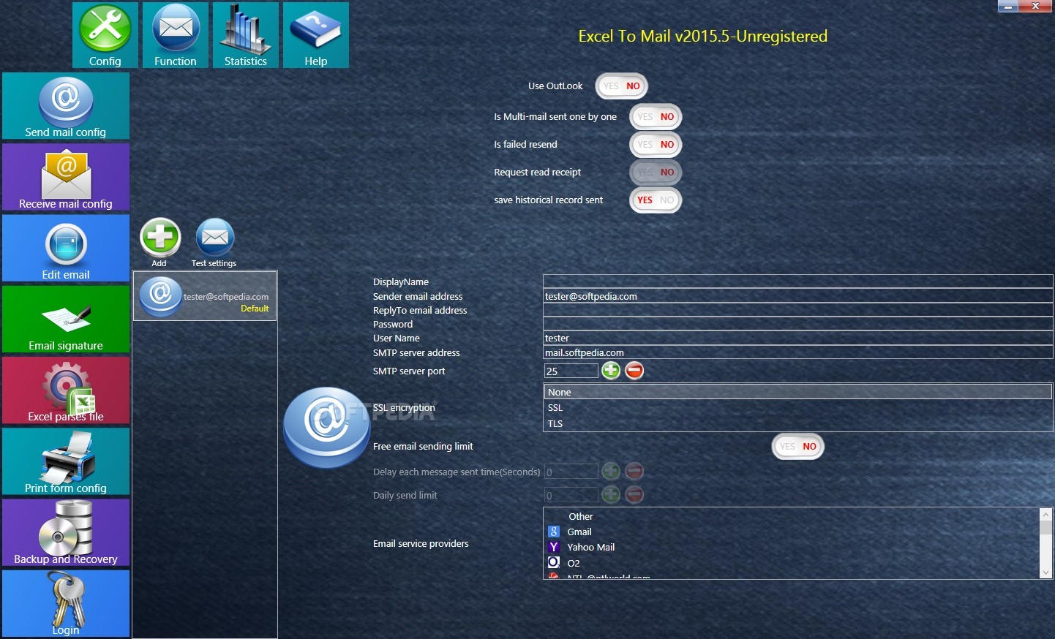Select None in SSL encryption list
Viewport: 1055px width, 639px height.
point(797,392)
